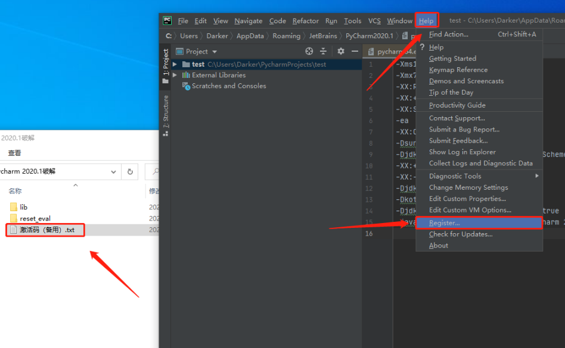The height and width of the screenshot is (348, 565).
Task: Open About from Help menu
Action: (479, 246)
